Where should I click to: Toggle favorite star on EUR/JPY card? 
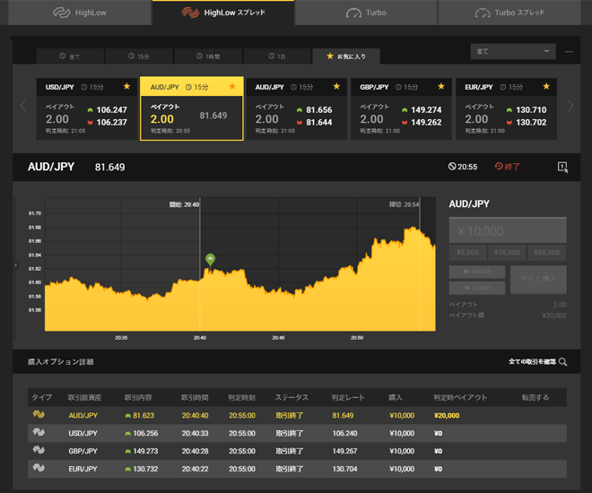pyautogui.click(x=546, y=86)
